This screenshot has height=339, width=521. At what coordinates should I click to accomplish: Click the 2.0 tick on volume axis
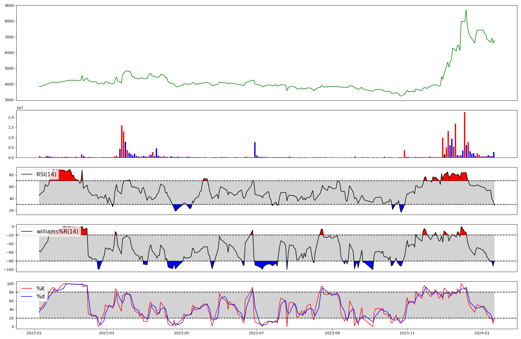coord(11,117)
